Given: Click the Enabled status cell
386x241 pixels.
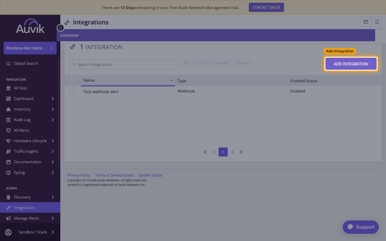Looking at the screenshot, I should click(298, 91).
